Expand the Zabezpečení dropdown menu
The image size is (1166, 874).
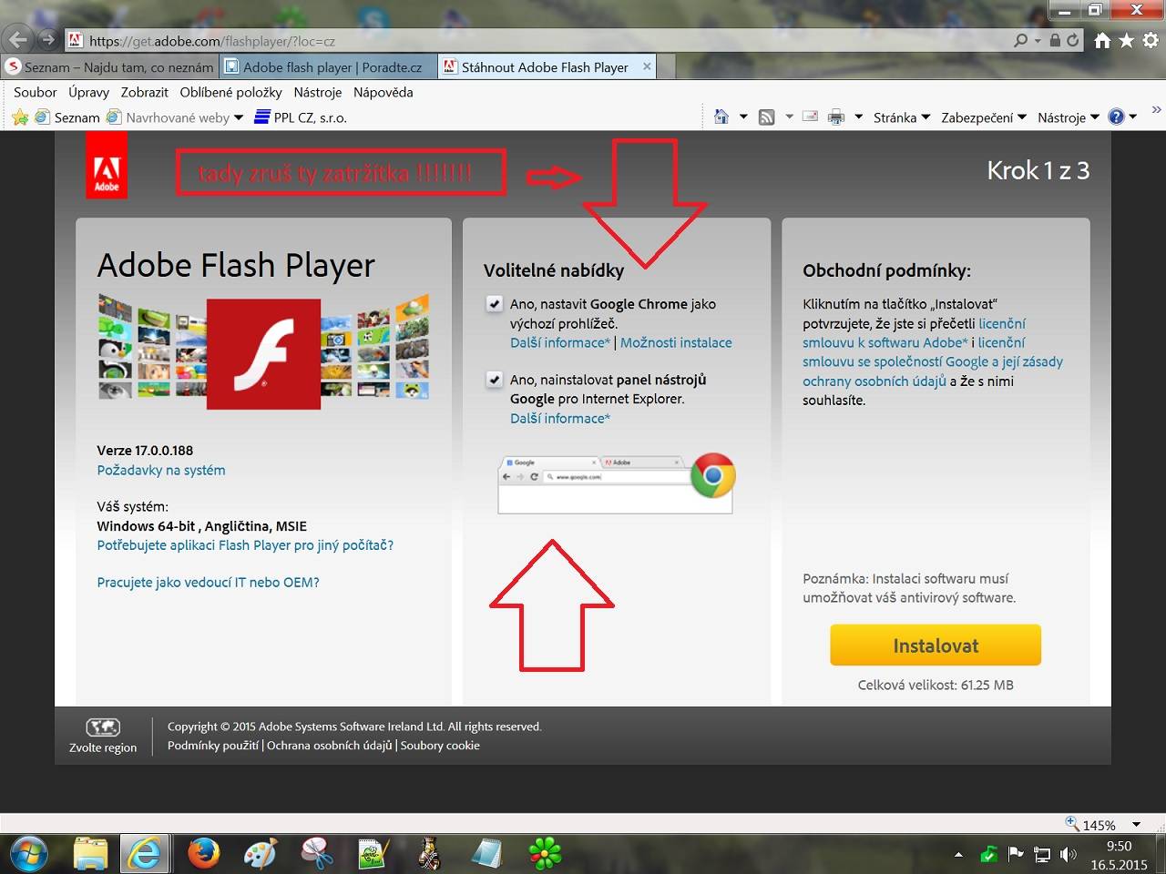tap(984, 117)
